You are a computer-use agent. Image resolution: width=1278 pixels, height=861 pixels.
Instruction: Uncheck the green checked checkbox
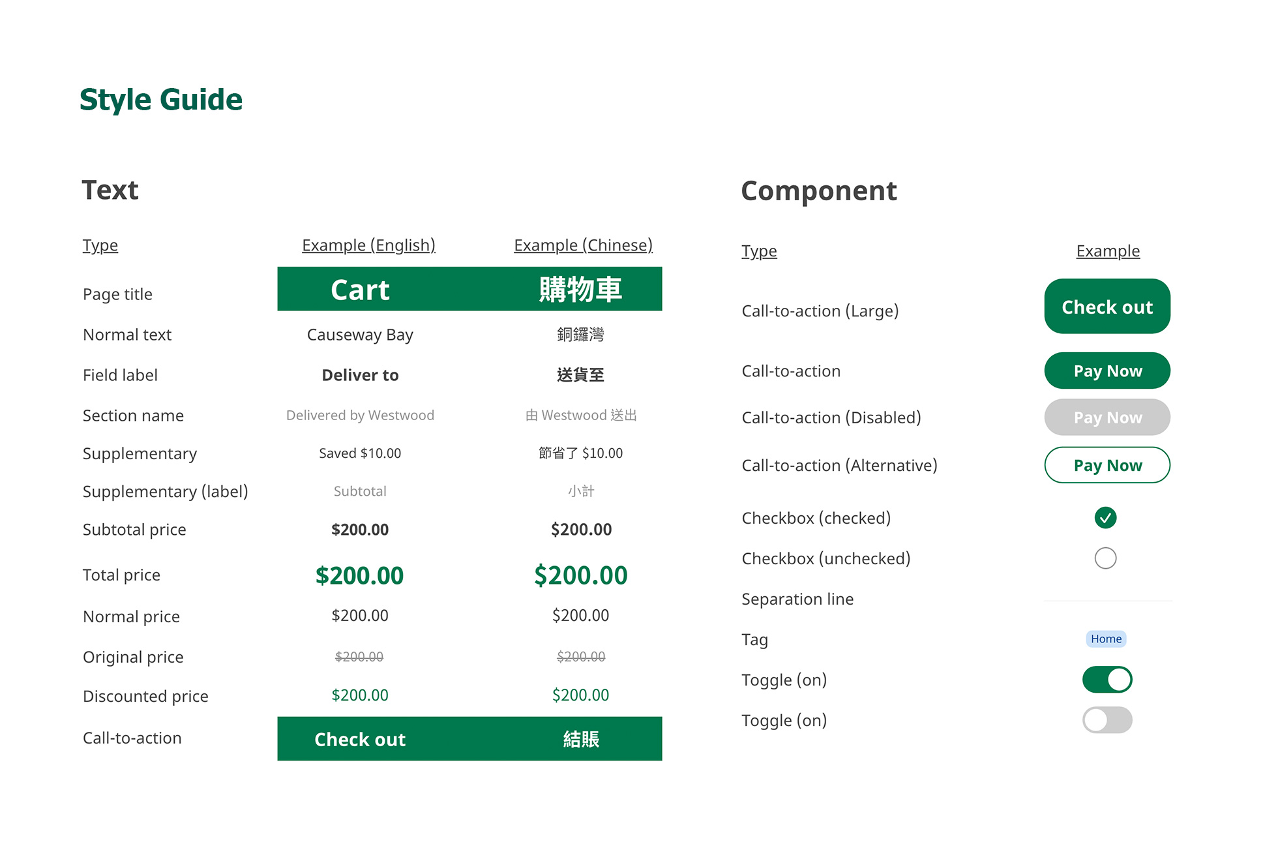coord(1105,518)
